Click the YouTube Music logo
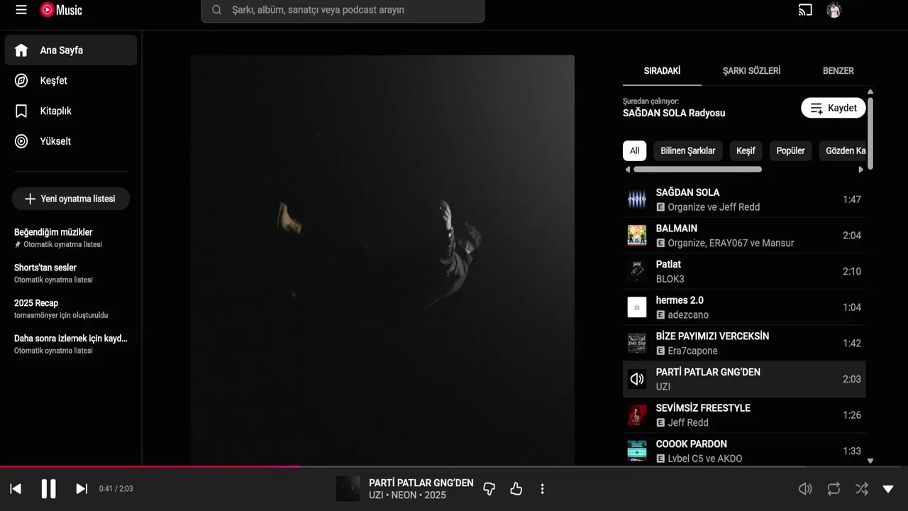Viewport: 908px width, 511px height. pos(61,10)
